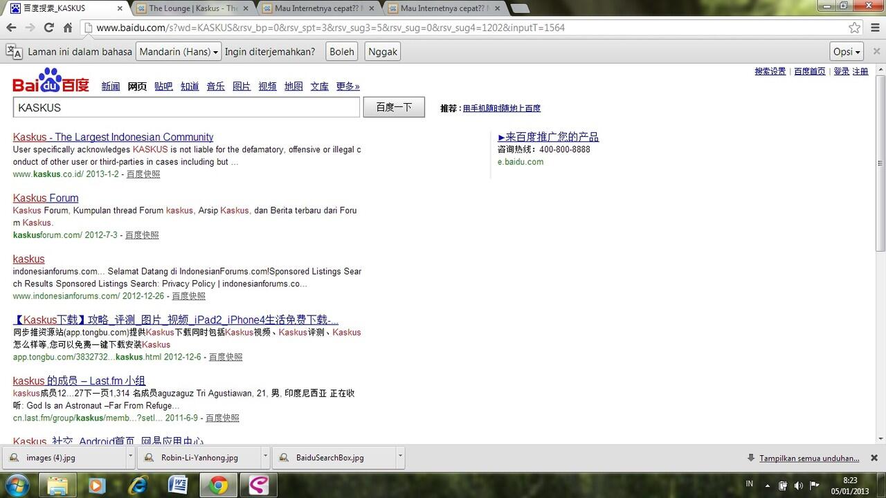Image resolution: width=886 pixels, height=498 pixels.
Task: Click the Baidu paw logo
Action: click(x=51, y=82)
